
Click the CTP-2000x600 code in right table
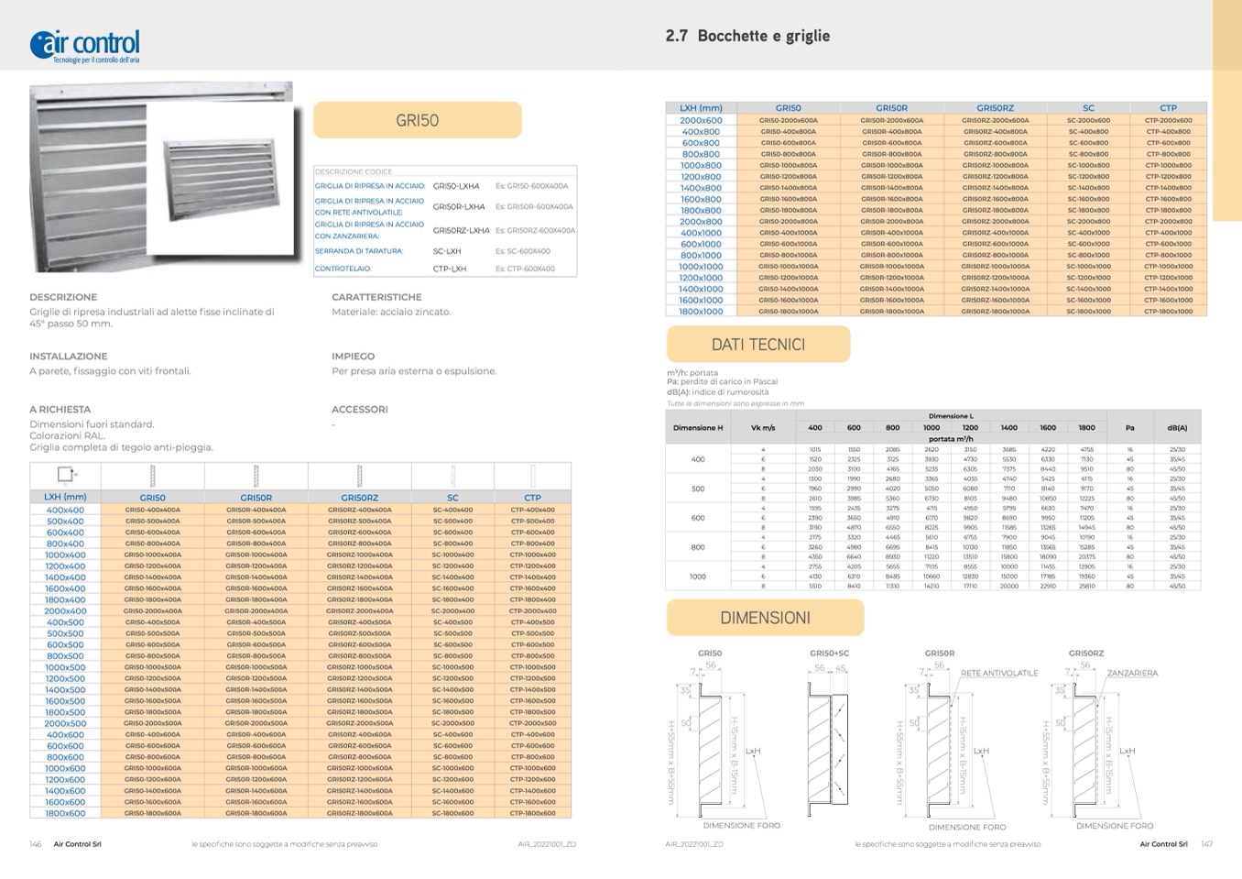pos(1168,120)
